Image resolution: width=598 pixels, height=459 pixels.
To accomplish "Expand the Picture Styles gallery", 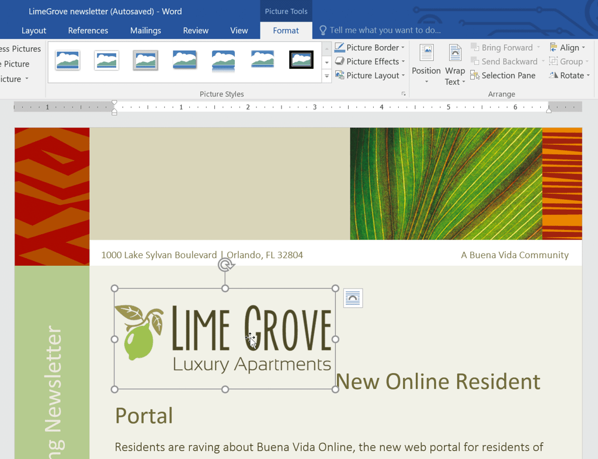I will point(326,75).
